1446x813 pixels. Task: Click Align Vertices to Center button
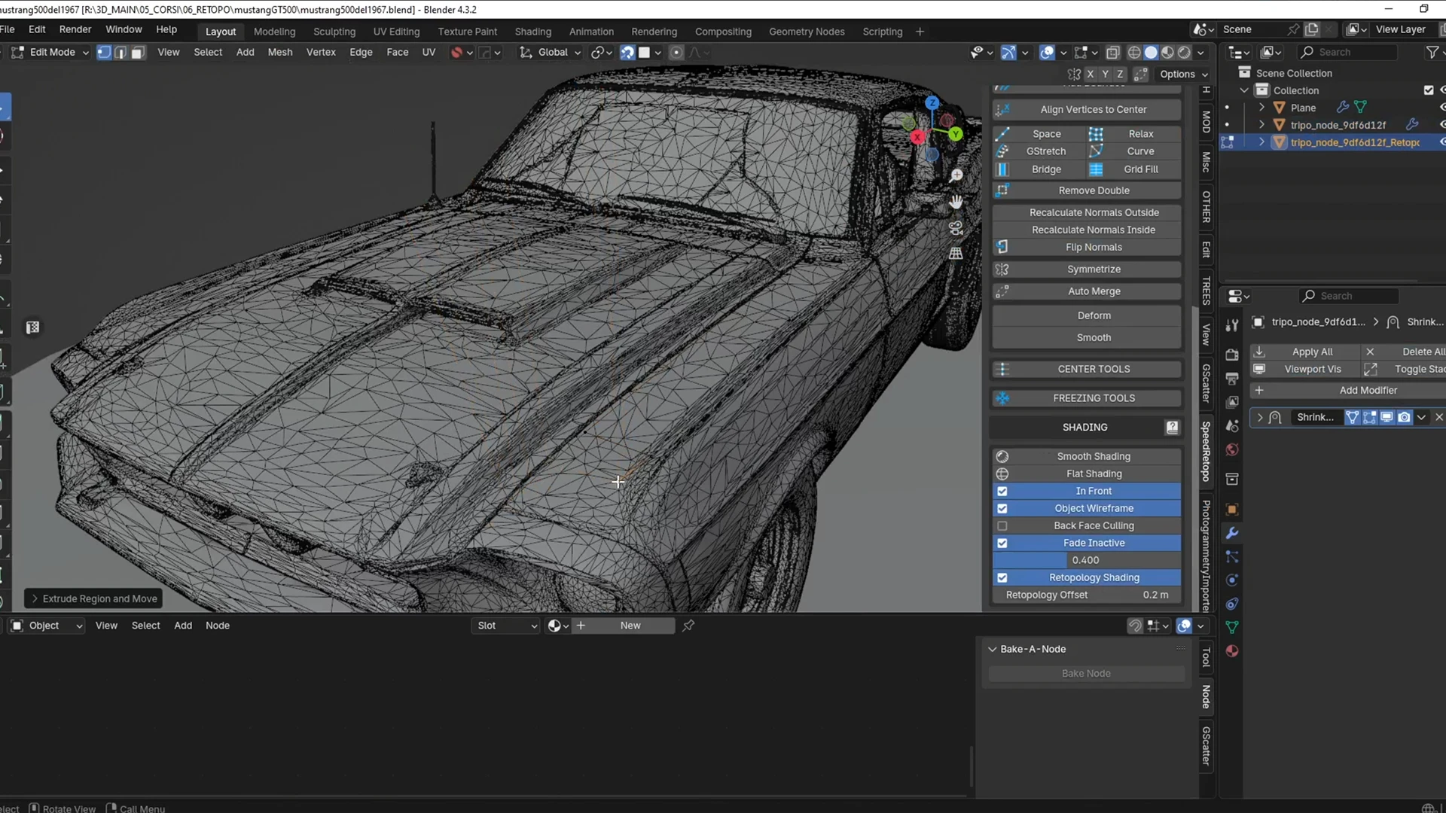(x=1086, y=110)
